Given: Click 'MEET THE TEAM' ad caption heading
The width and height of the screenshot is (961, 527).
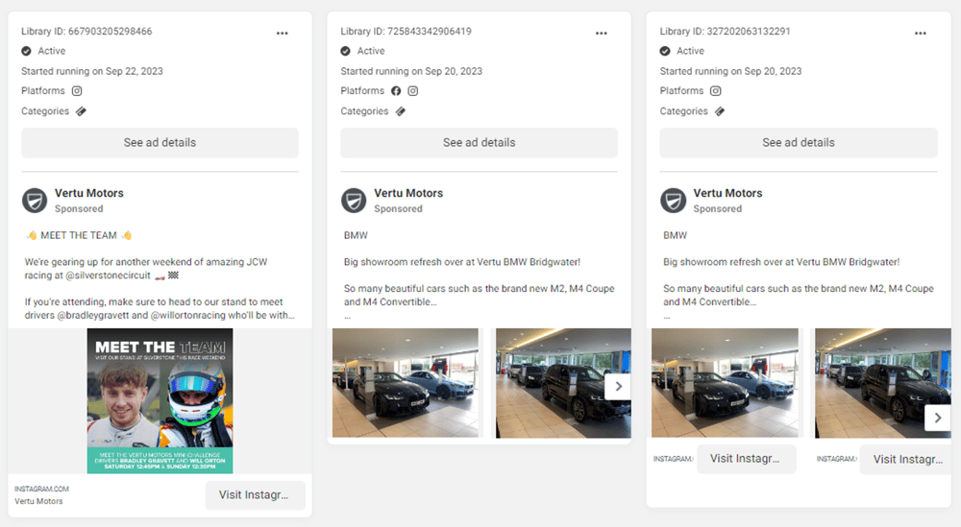Looking at the screenshot, I should [79, 235].
